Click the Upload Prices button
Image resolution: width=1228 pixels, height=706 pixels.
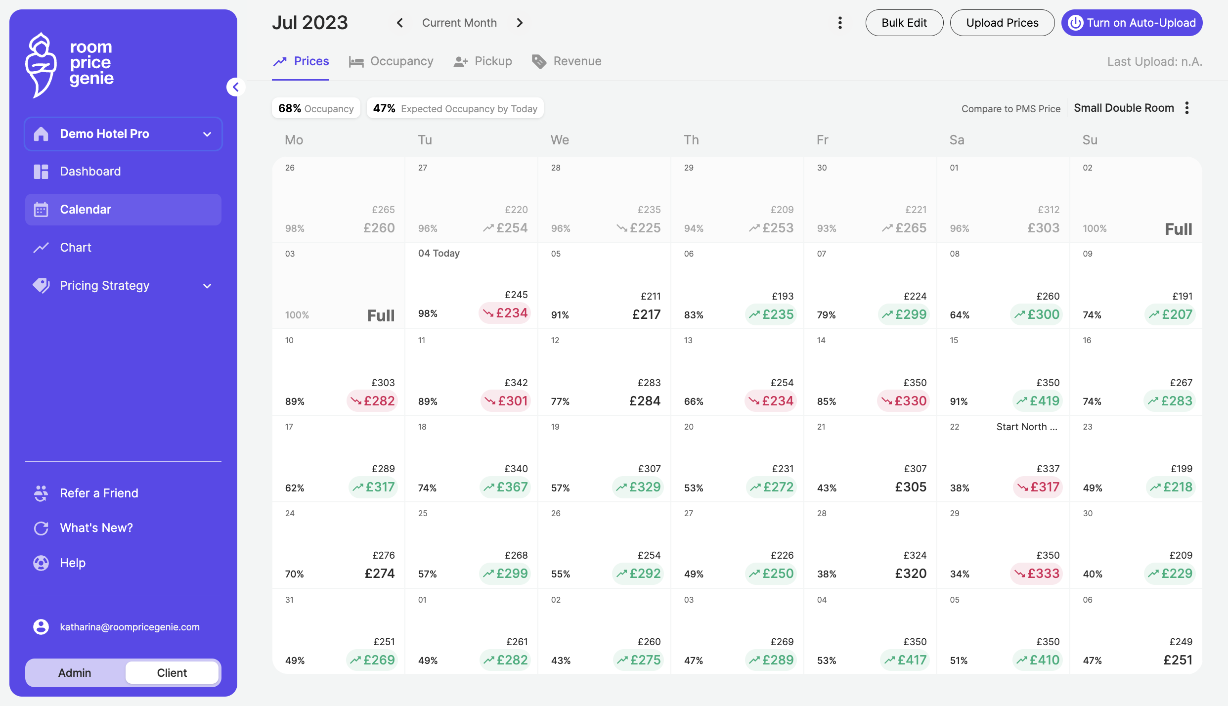click(x=1002, y=23)
